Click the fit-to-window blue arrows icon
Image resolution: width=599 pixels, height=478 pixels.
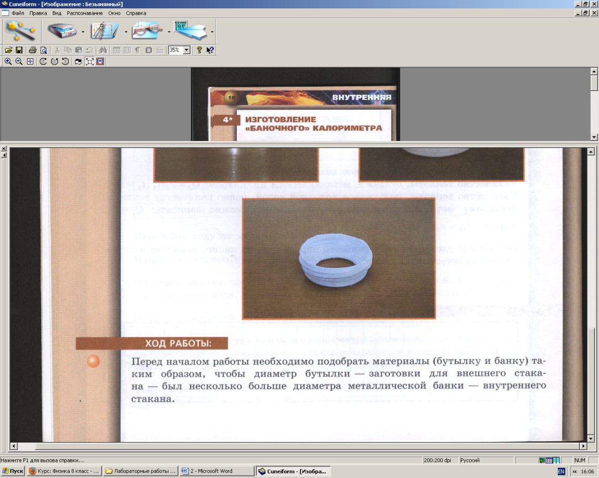30,61
